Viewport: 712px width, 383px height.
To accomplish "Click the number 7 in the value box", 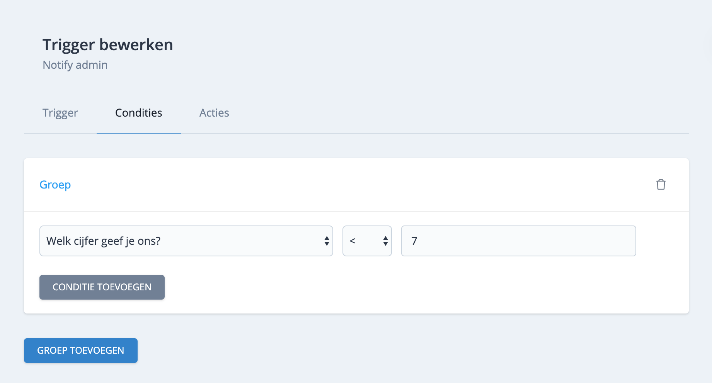I will [414, 241].
